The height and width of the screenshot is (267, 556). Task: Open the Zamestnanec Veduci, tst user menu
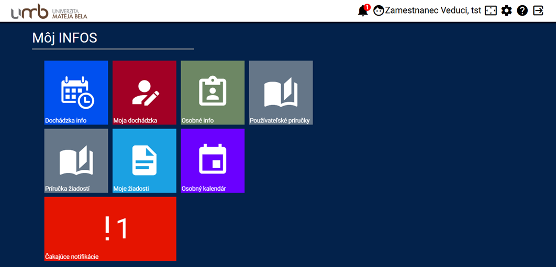click(433, 10)
